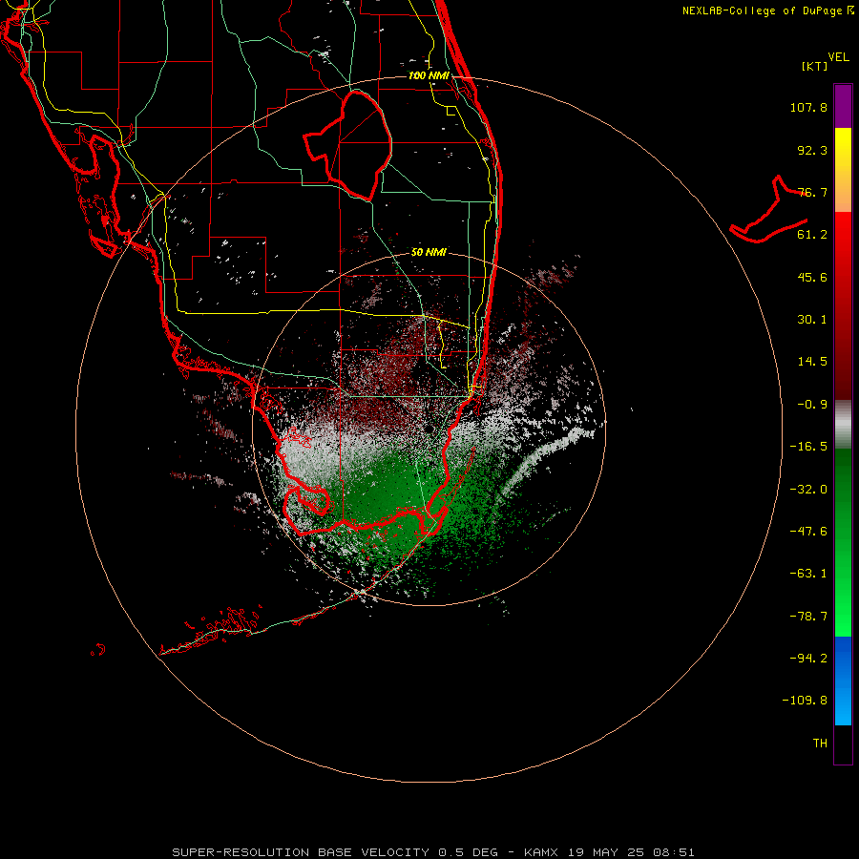The image size is (859, 859).
Task: Click the 61.2 velocity scale value
Action: [x=812, y=235]
